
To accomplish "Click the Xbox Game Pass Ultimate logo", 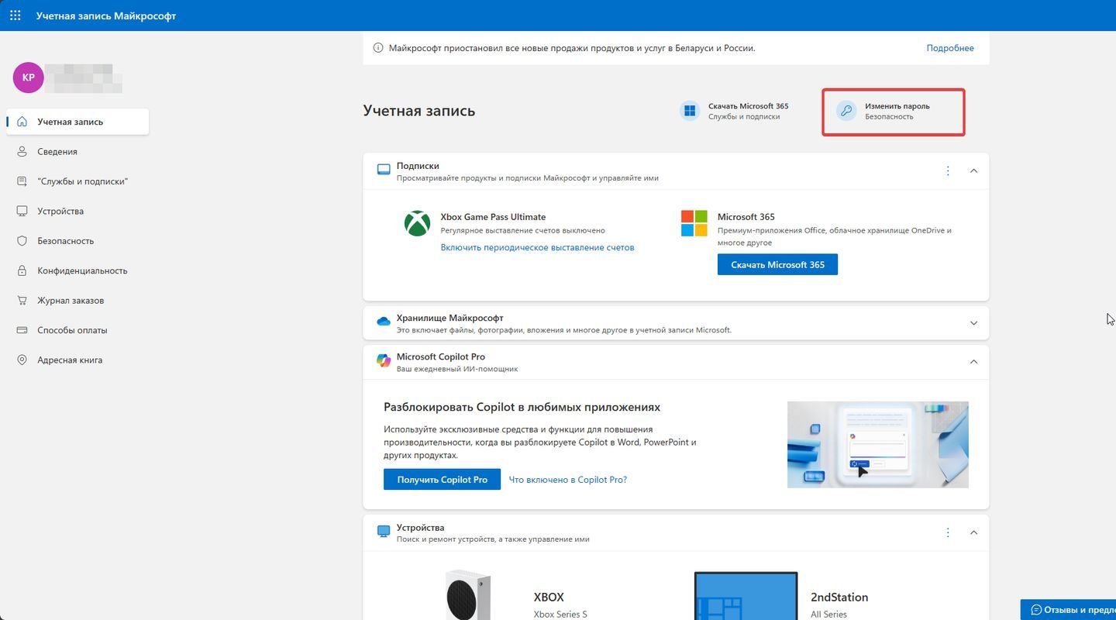I will [418, 224].
